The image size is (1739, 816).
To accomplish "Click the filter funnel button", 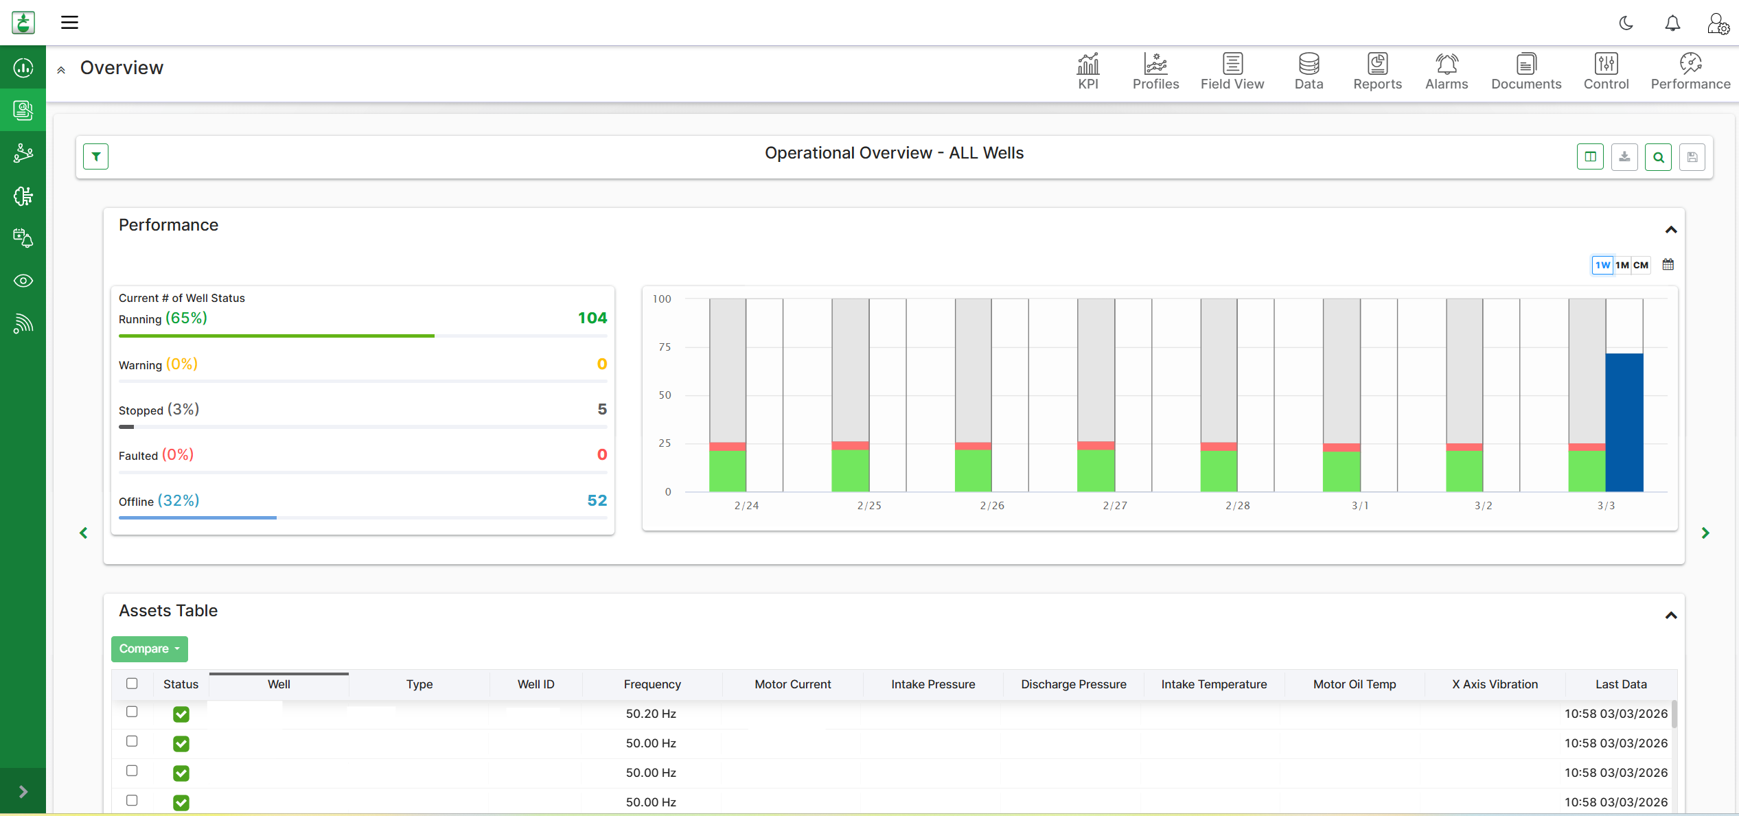I will 96,156.
